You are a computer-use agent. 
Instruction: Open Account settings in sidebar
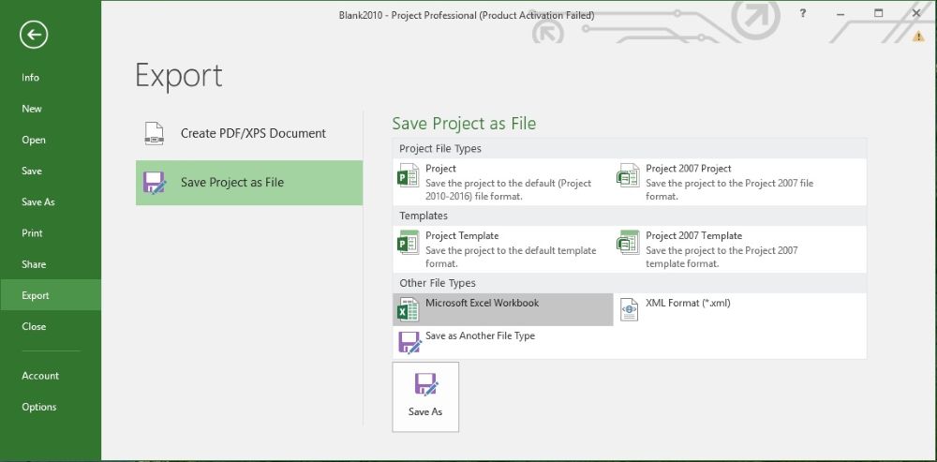40,376
